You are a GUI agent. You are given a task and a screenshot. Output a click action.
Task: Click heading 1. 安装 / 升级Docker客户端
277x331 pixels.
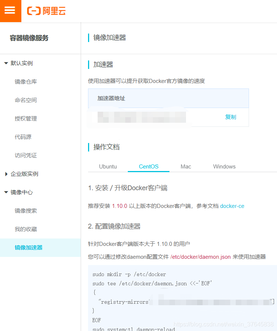pyautogui.click(x=128, y=188)
